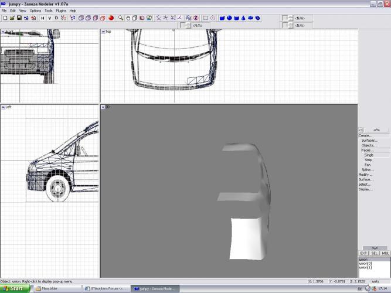Click the Save disk icon

[19, 18]
